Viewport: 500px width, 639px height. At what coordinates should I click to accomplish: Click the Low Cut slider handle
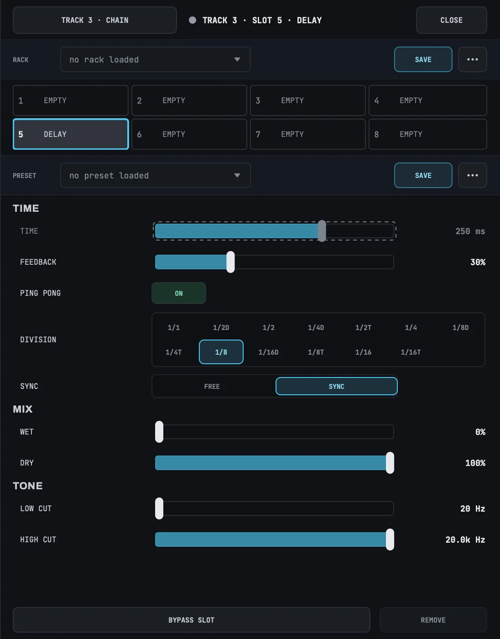coord(159,508)
